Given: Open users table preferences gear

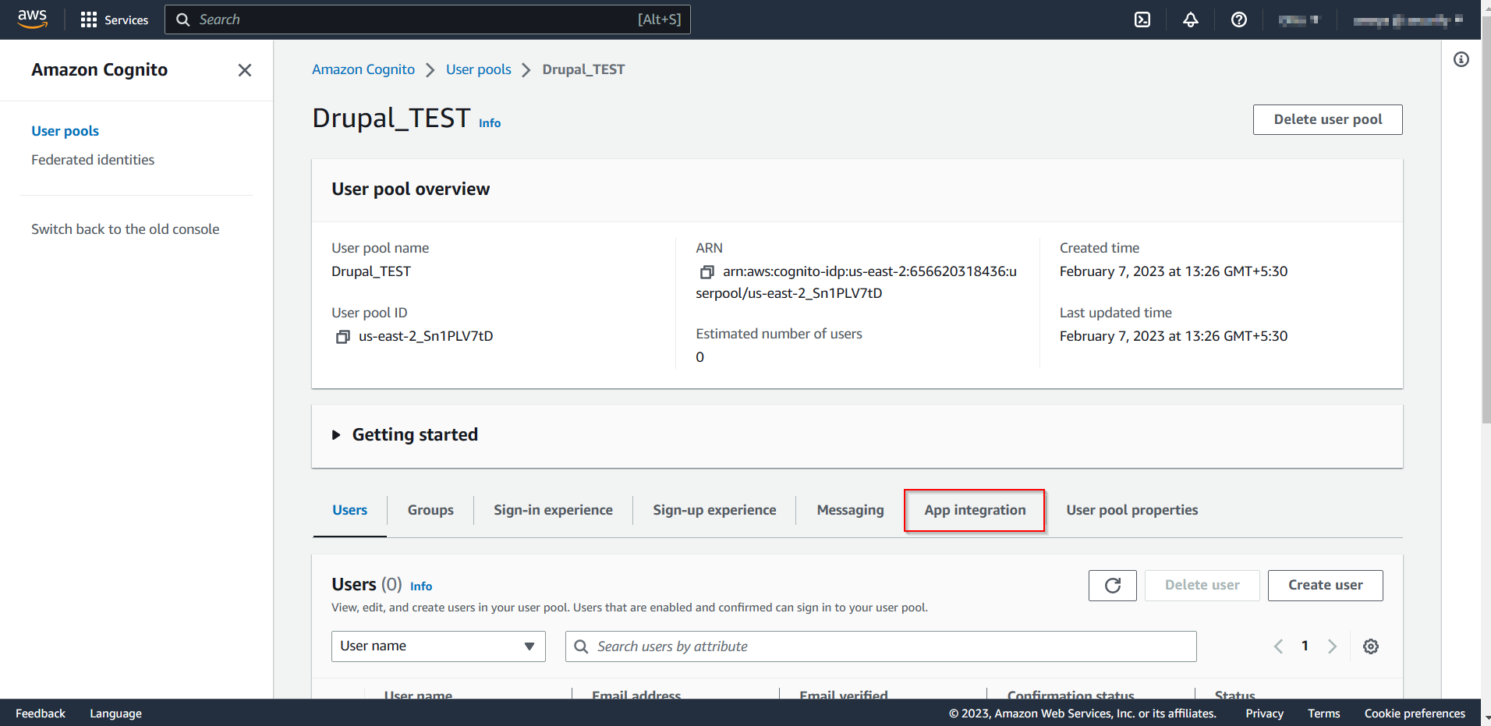Looking at the screenshot, I should click(1371, 646).
